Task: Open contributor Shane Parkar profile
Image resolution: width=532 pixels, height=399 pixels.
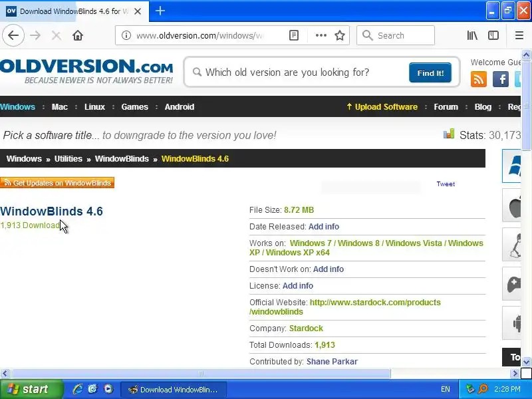Action: click(x=332, y=362)
